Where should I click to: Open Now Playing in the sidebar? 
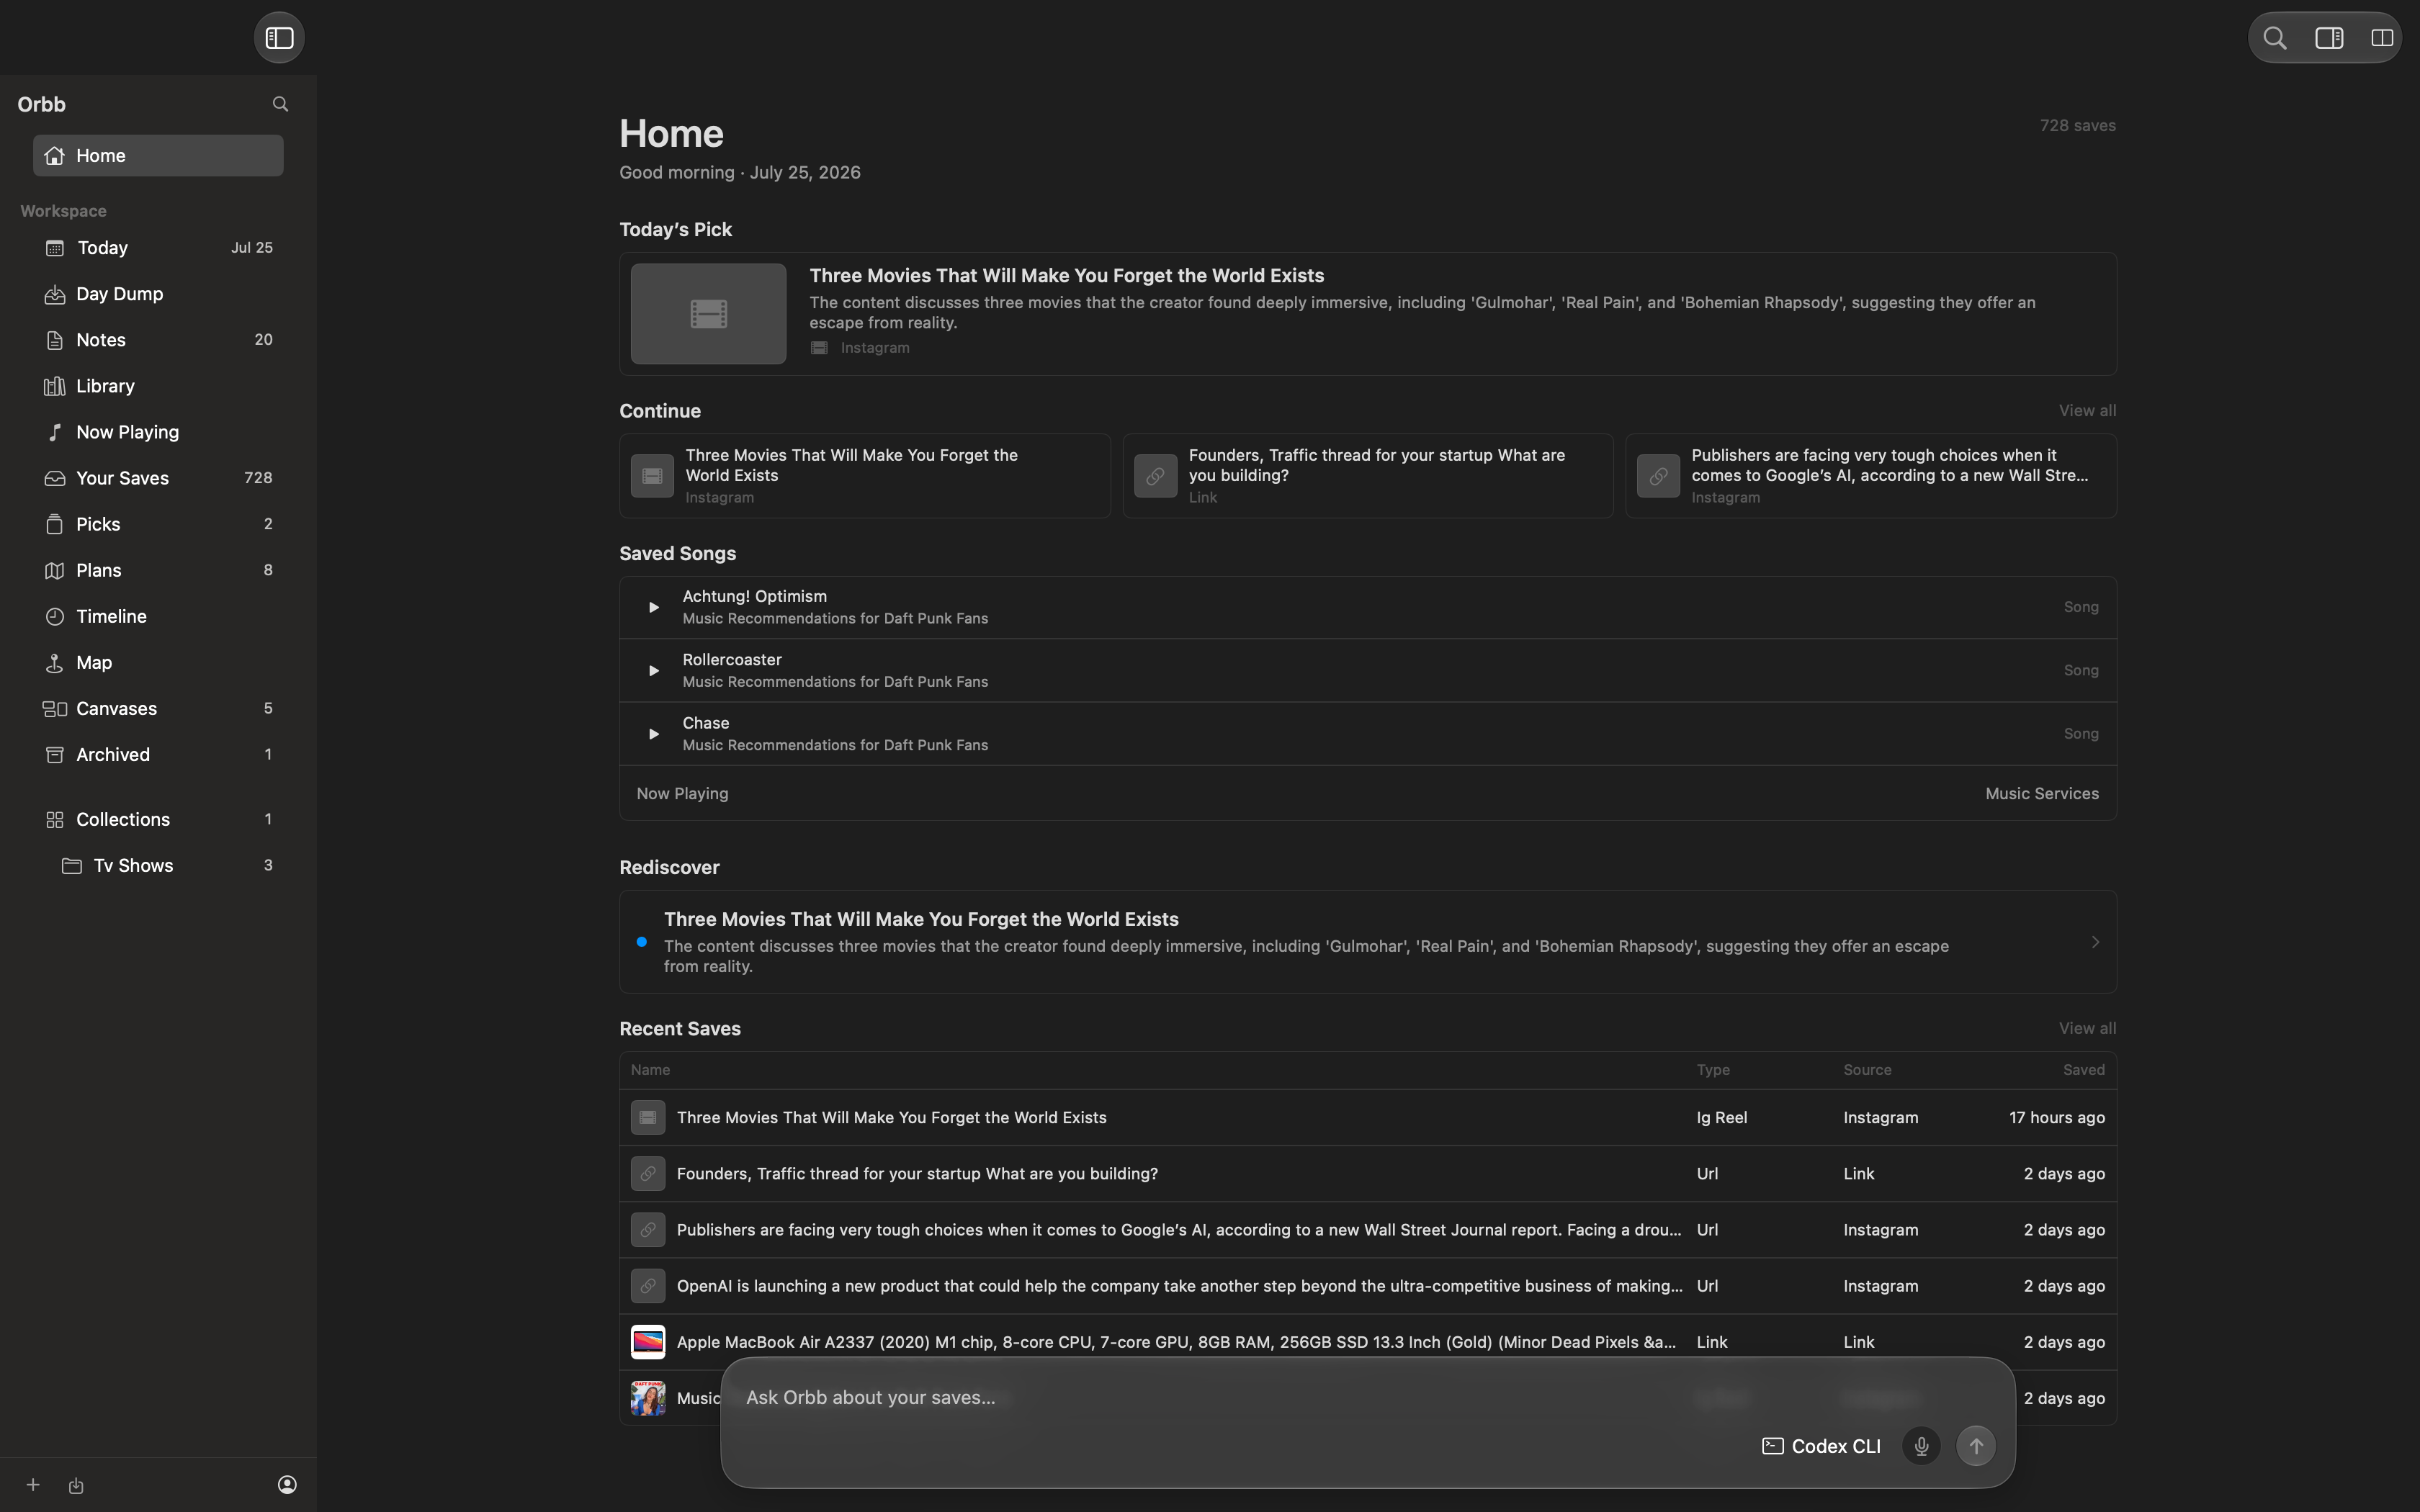pyautogui.click(x=158, y=432)
